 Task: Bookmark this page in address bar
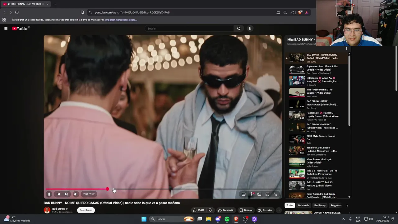(82, 12)
